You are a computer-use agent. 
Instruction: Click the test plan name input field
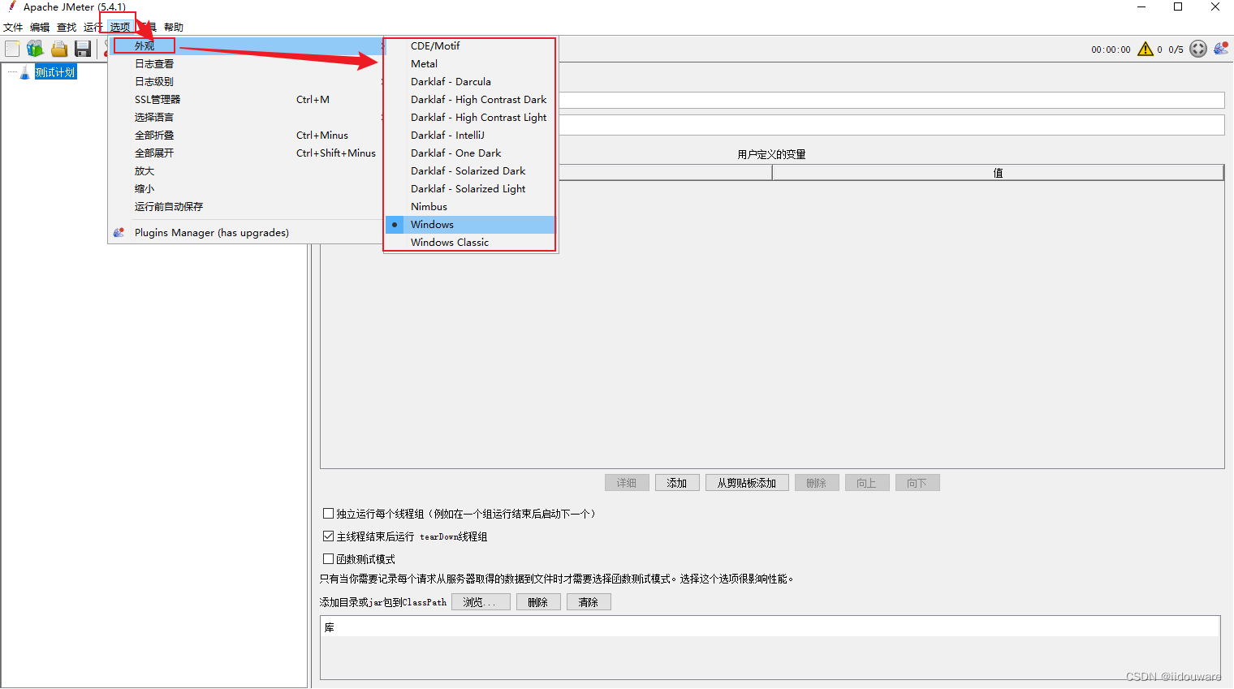click(891, 100)
